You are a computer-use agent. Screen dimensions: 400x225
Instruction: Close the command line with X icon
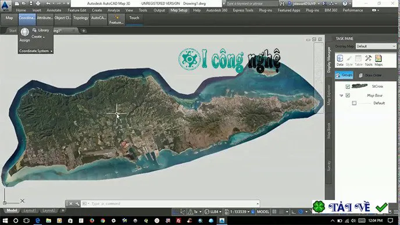[x=71, y=203]
